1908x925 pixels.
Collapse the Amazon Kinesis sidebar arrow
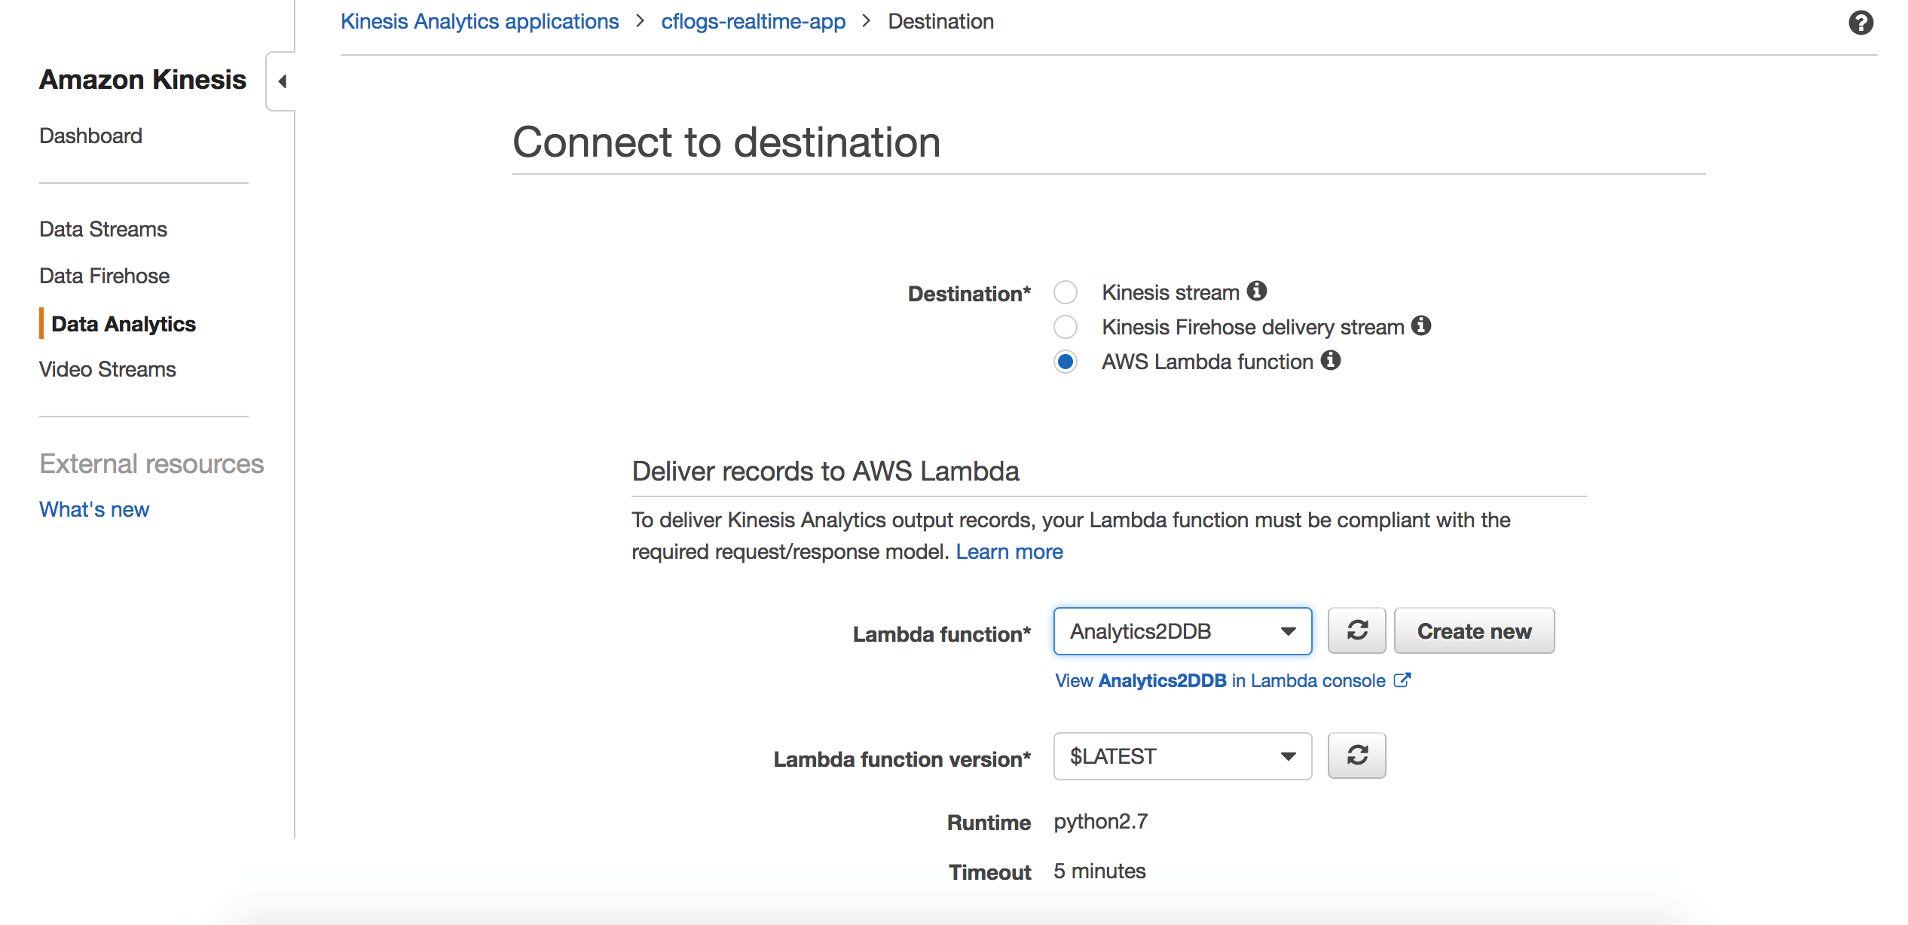282,81
